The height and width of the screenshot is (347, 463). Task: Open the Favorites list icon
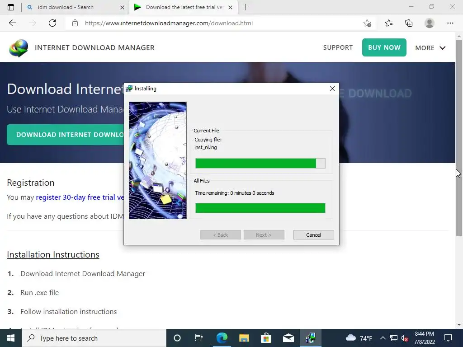point(388,23)
